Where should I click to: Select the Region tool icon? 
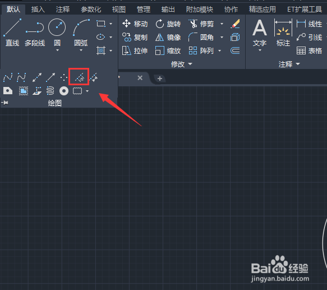[8, 91]
